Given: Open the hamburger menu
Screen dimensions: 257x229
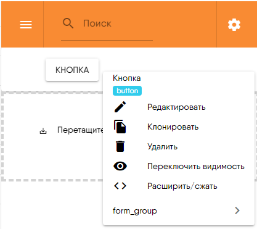Looking at the screenshot, I should click(x=26, y=25).
